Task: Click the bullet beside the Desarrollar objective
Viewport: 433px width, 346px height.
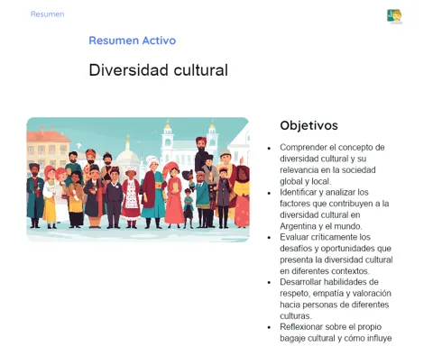Action: [269, 282]
